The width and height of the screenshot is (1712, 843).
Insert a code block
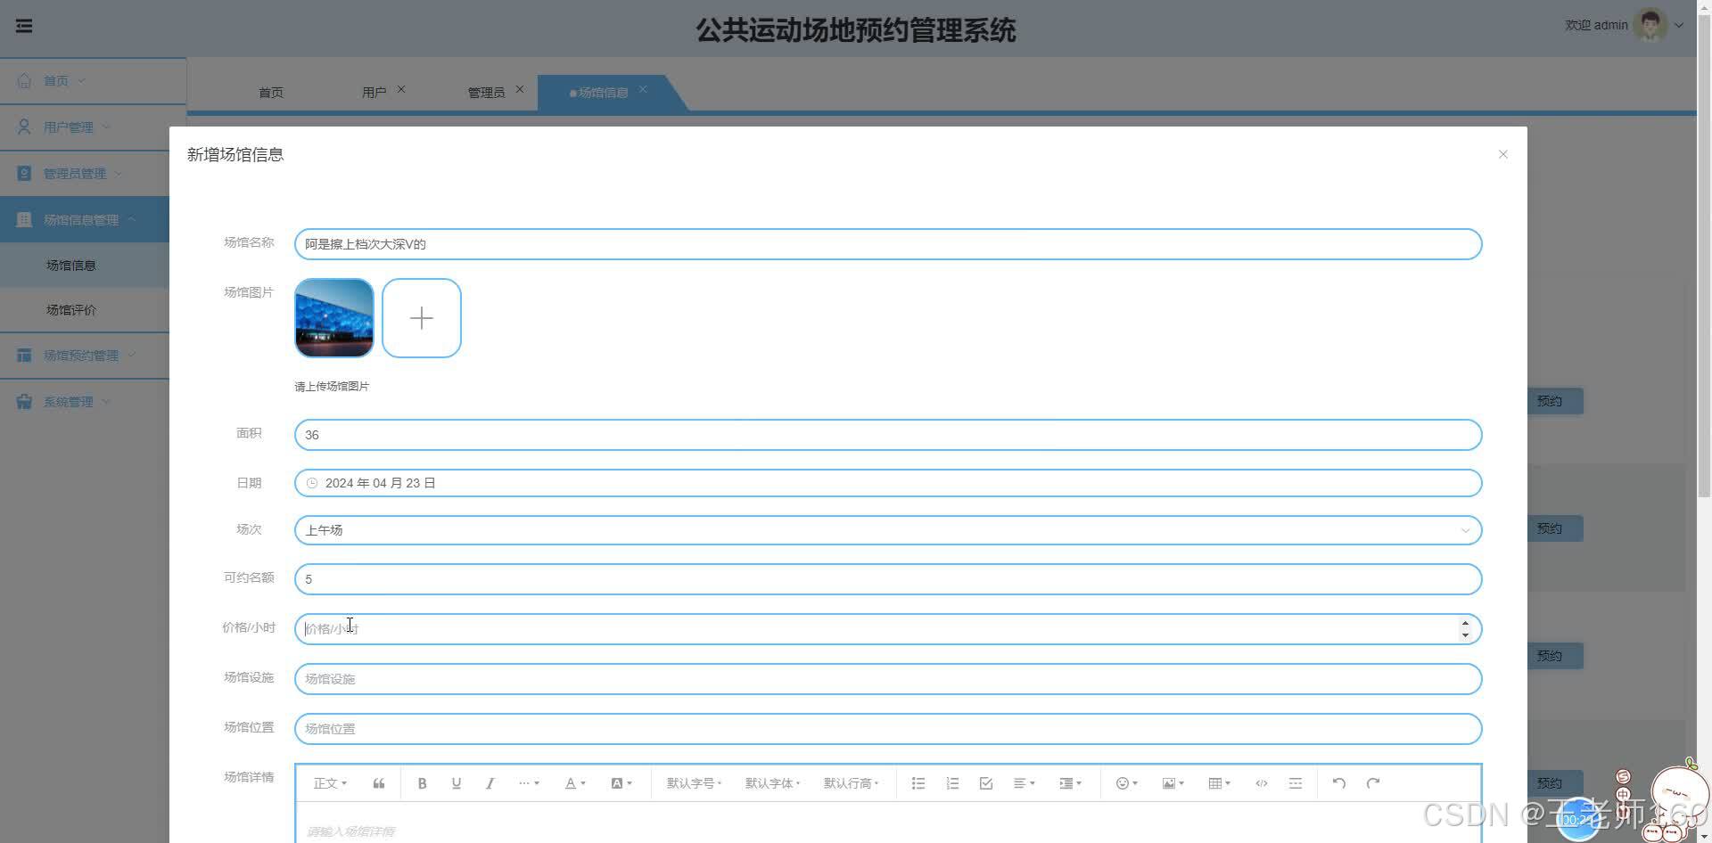1261,783
